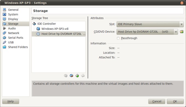The image size is (186, 107).
Task: Click the Shared Folders folder icon
Action: (4, 47)
